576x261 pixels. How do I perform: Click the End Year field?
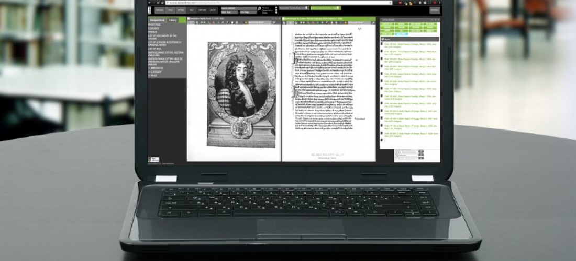coord(248,12)
